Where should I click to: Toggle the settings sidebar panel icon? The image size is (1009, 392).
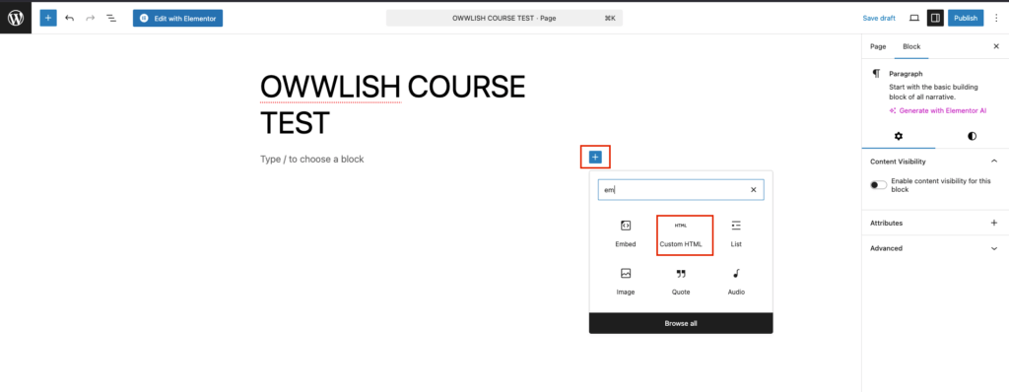tap(935, 18)
